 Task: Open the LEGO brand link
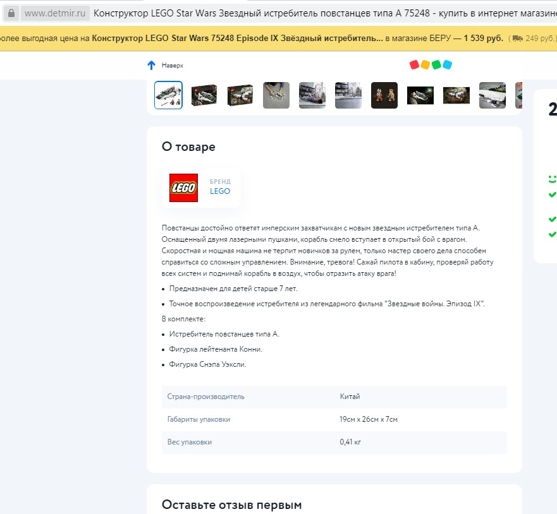click(x=220, y=191)
